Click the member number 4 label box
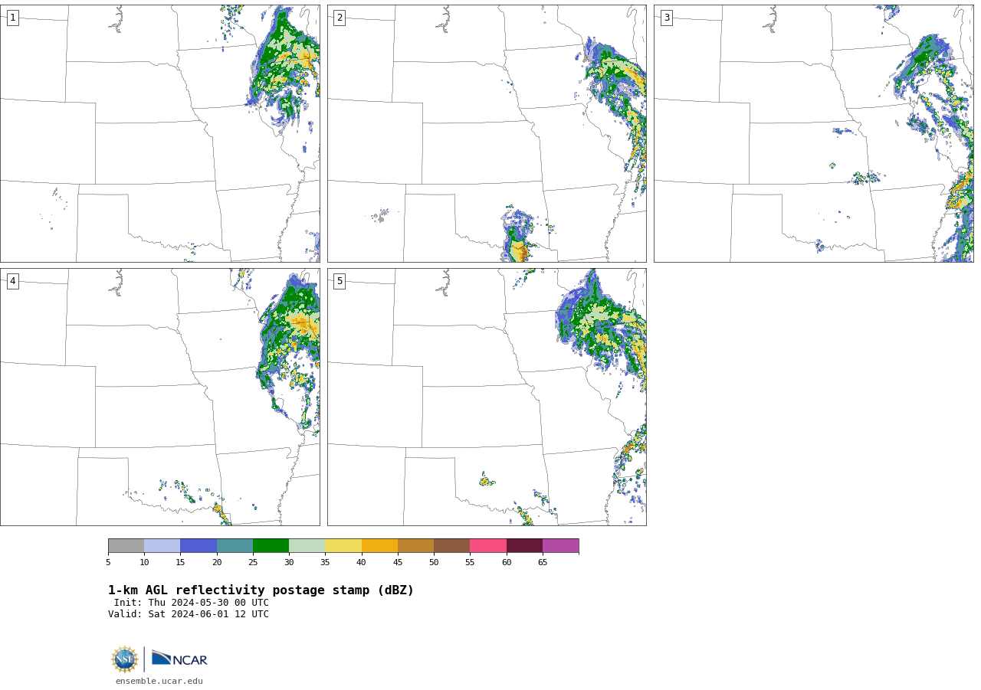981x690 pixels. click(12, 281)
